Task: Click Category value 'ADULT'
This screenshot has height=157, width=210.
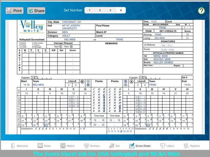Action: click(66, 36)
